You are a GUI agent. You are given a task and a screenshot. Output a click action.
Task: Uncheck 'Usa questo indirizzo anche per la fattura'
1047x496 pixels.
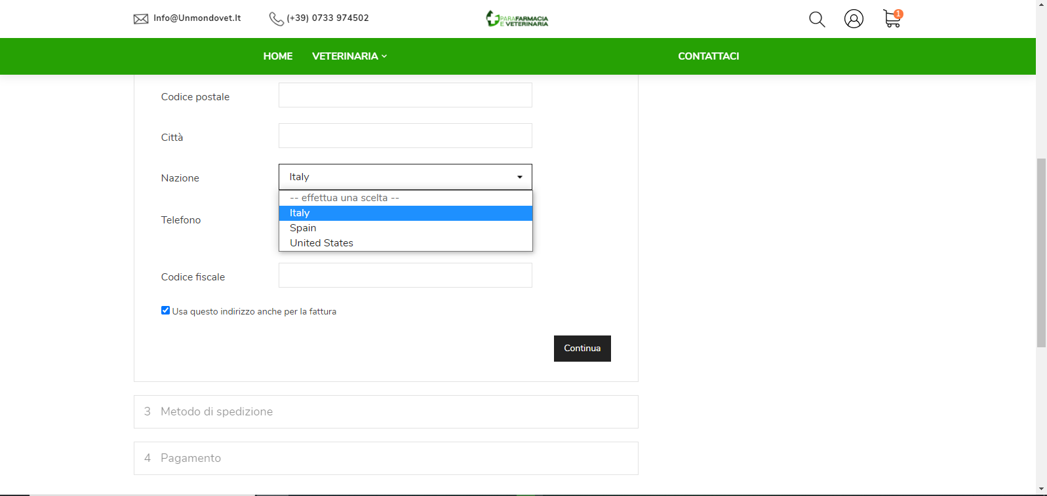click(x=165, y=311)
